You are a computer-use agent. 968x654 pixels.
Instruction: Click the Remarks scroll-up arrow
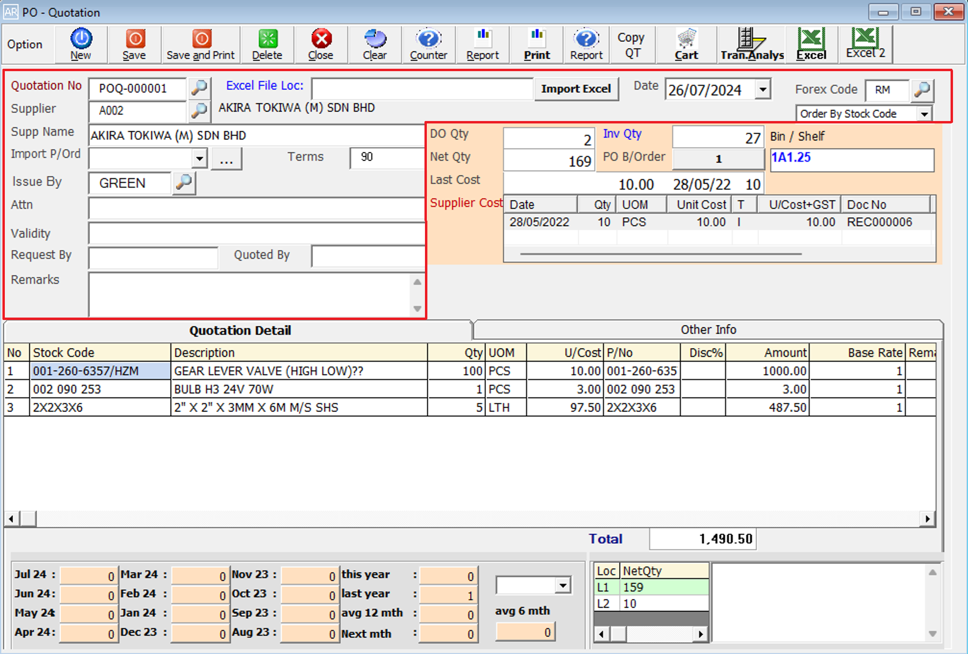click(x=417, y=282)
